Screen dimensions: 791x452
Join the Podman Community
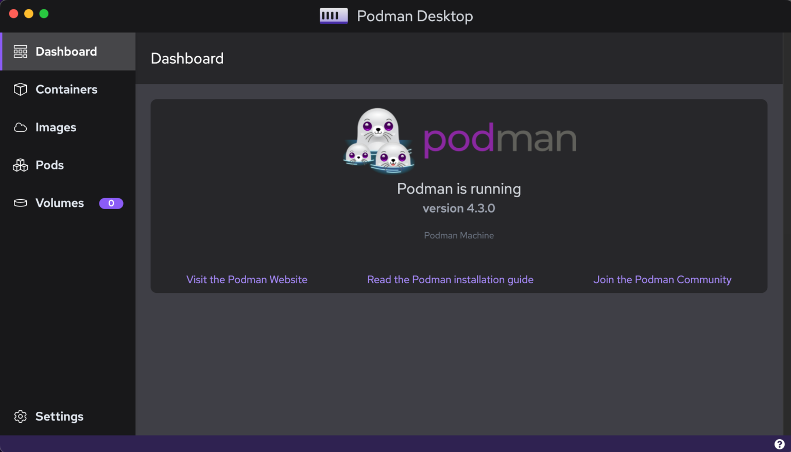click(662, 280)
